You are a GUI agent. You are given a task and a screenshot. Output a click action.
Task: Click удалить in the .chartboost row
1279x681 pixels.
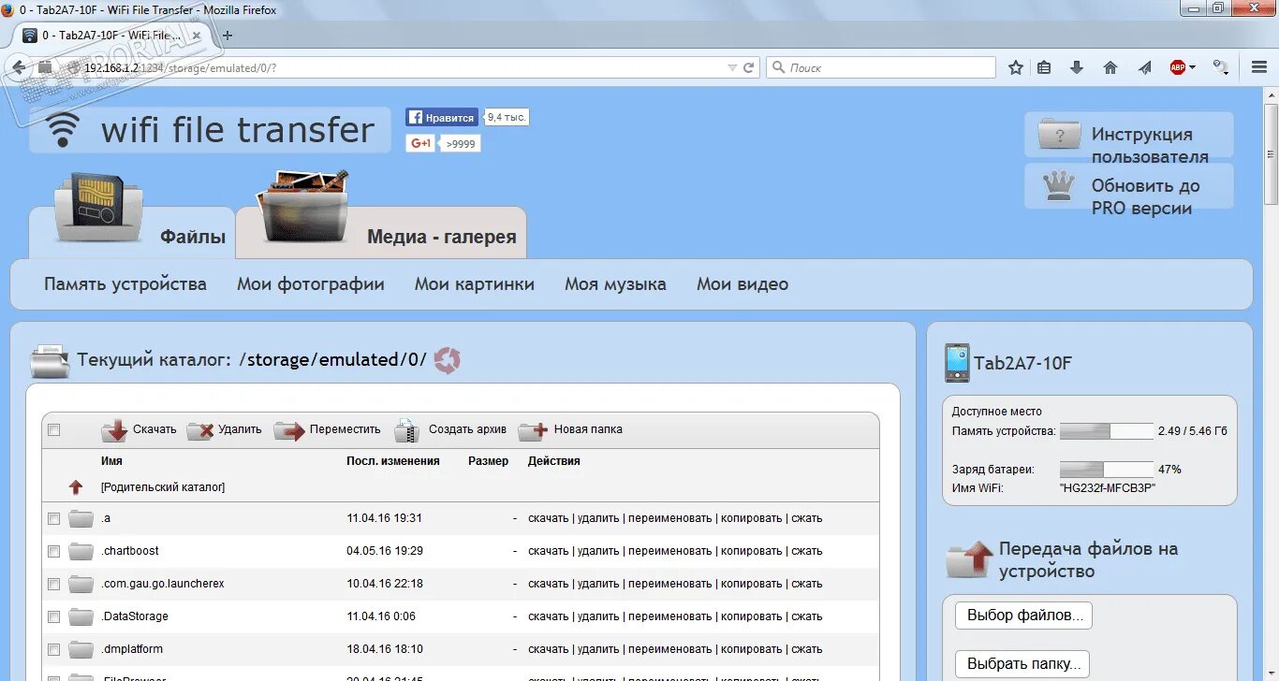pos(598,551)
